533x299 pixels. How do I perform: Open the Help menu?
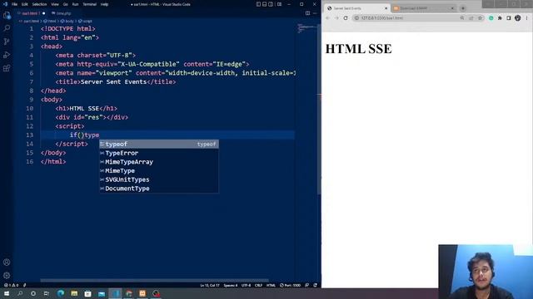coord(104,4)
